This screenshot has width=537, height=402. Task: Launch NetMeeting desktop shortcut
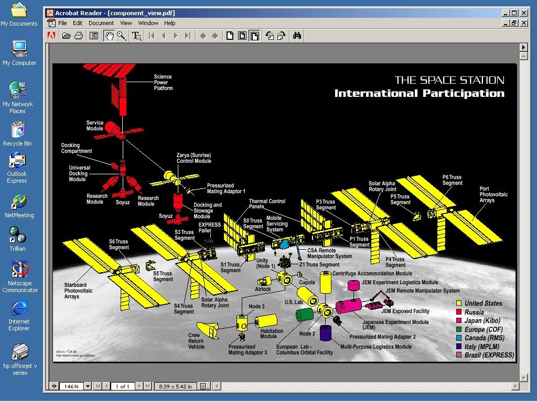point(19,206)
